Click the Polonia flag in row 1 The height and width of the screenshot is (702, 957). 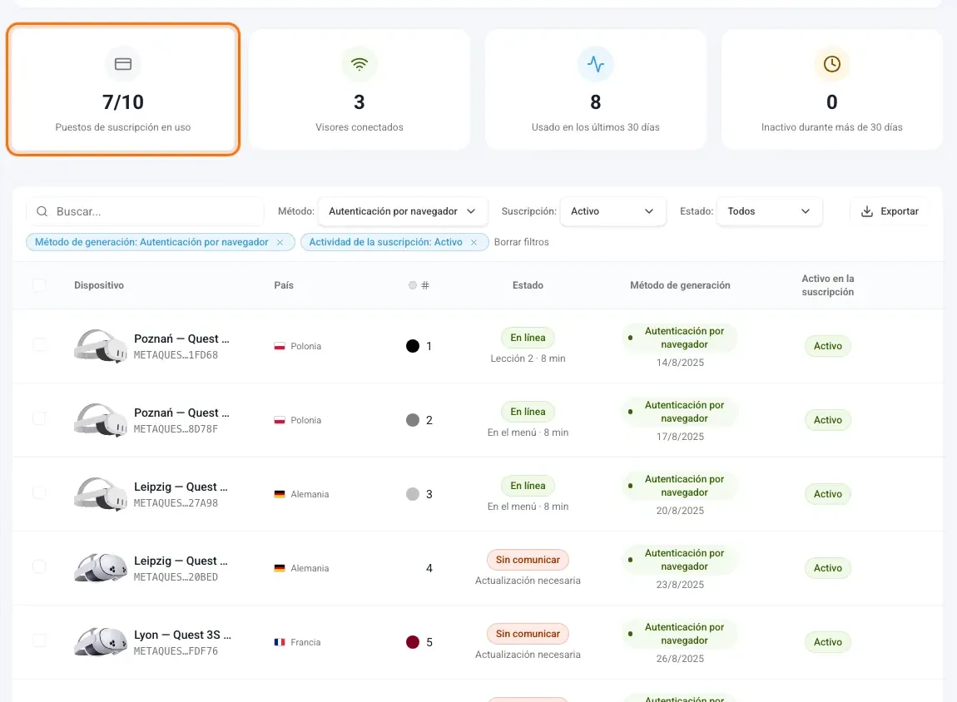[x=280, y=347]
